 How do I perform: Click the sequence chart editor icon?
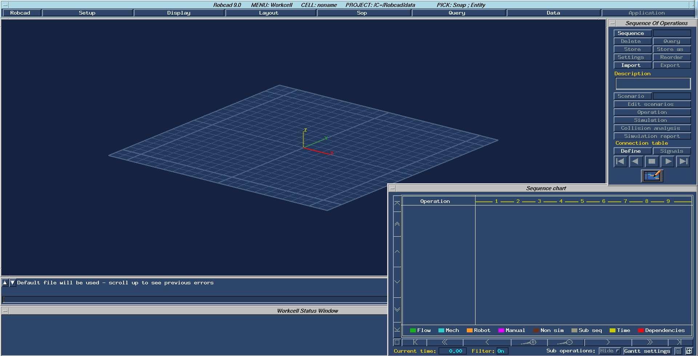coord(652,176)
